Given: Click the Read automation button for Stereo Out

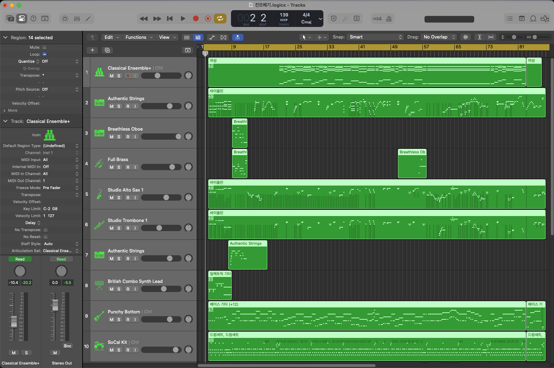Looking at the screenshot, I should pos(61,259).
